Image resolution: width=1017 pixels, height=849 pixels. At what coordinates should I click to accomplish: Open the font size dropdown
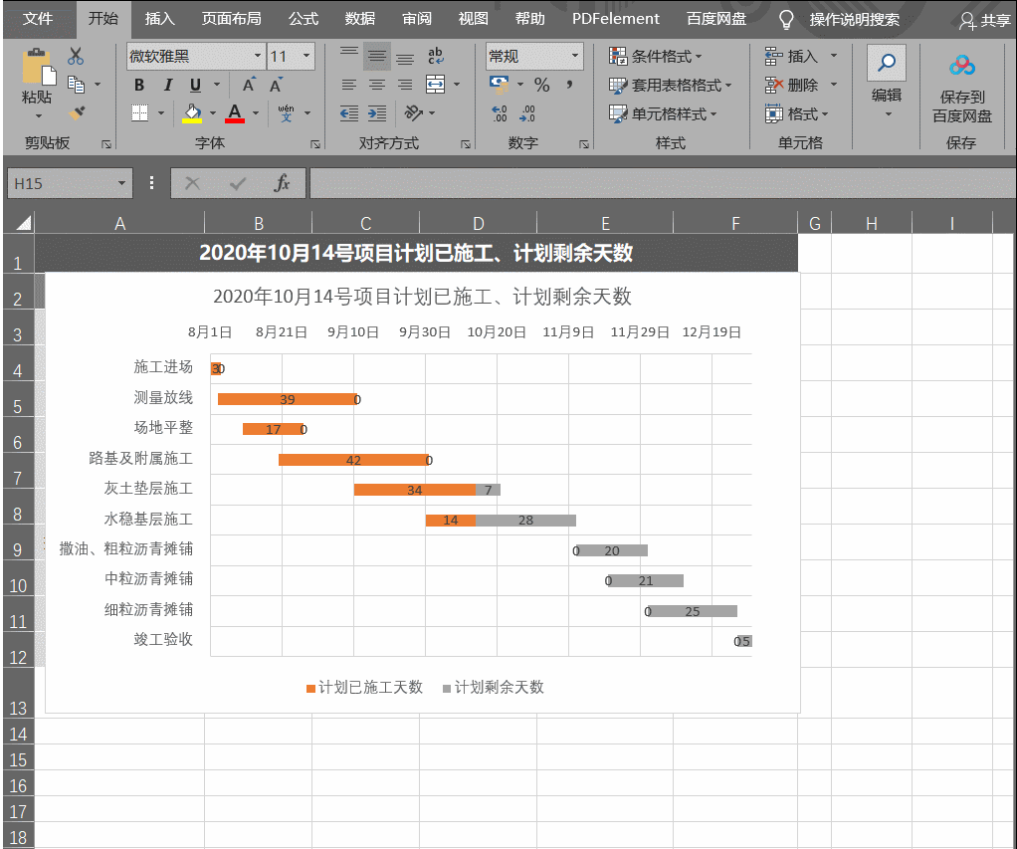[x=306, y=56]
